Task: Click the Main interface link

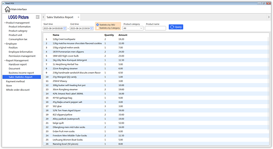Action: tap(19, 10)
